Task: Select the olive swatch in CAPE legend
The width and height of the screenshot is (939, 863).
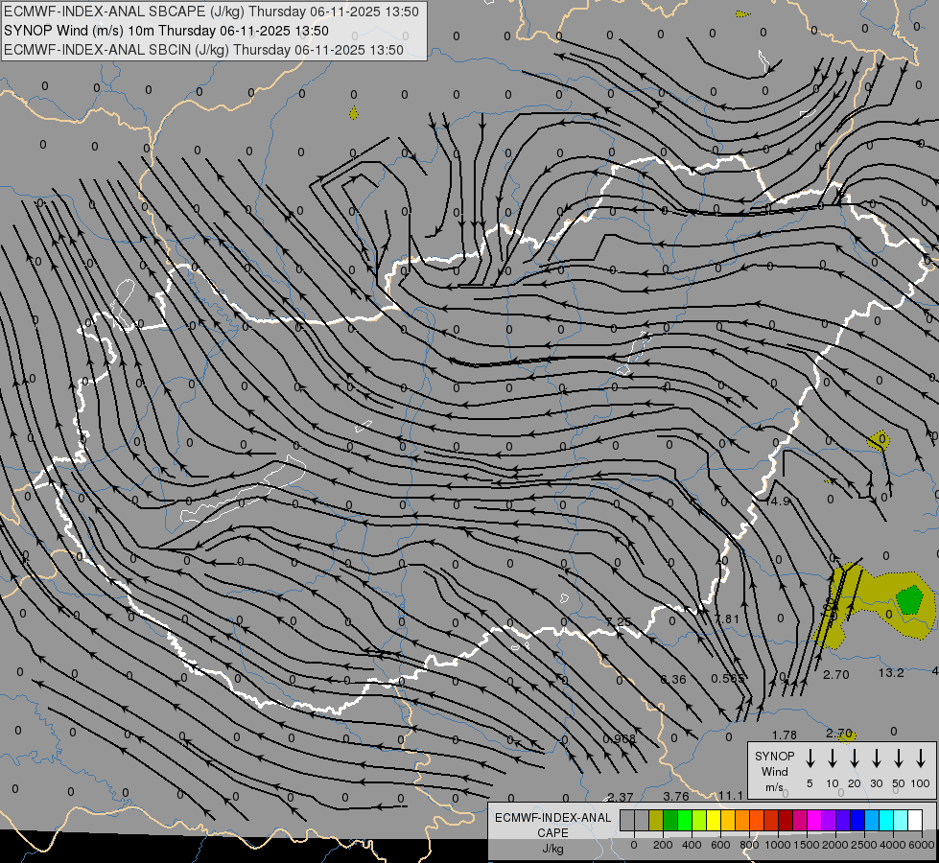Action: coord(656,820)
